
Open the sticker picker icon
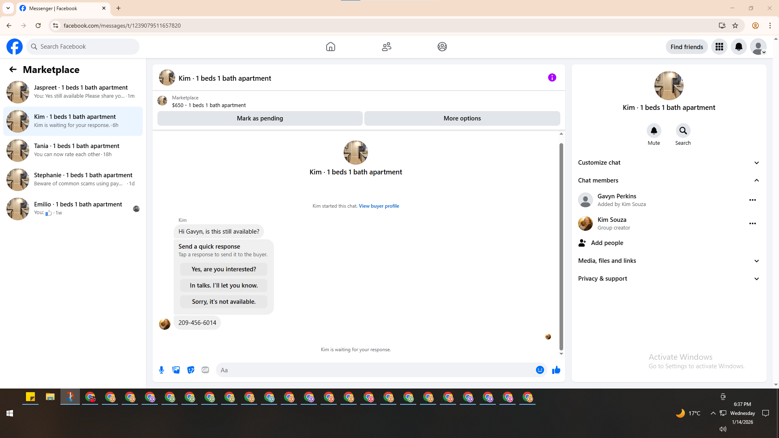tap(191, 370)
